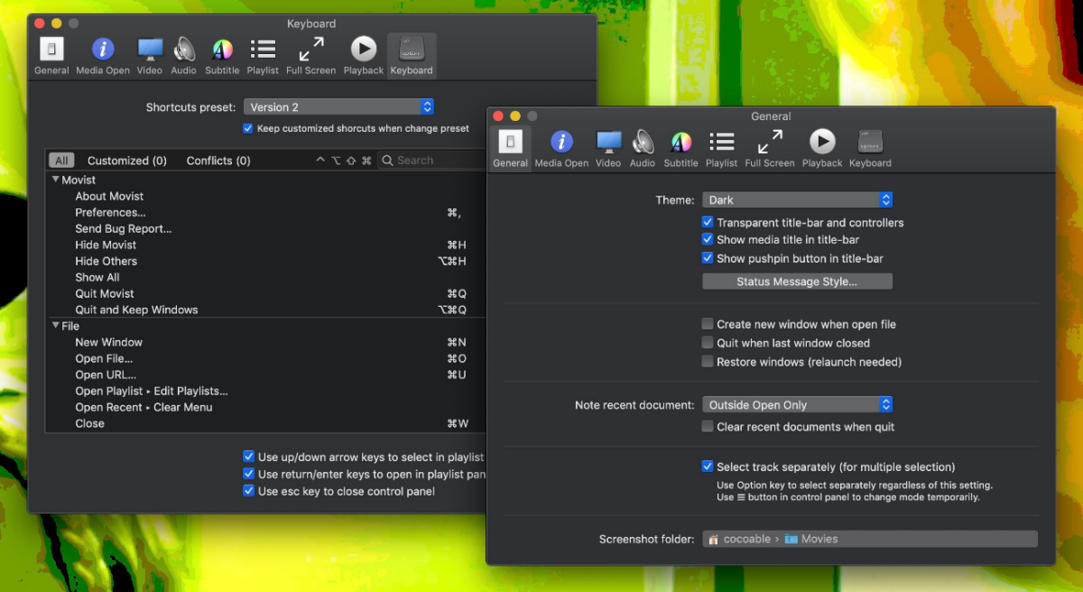Viewport: 1083px width, 592px height.
Task: Select Send Bug Report... row
Action: click(x=266, y=228)
